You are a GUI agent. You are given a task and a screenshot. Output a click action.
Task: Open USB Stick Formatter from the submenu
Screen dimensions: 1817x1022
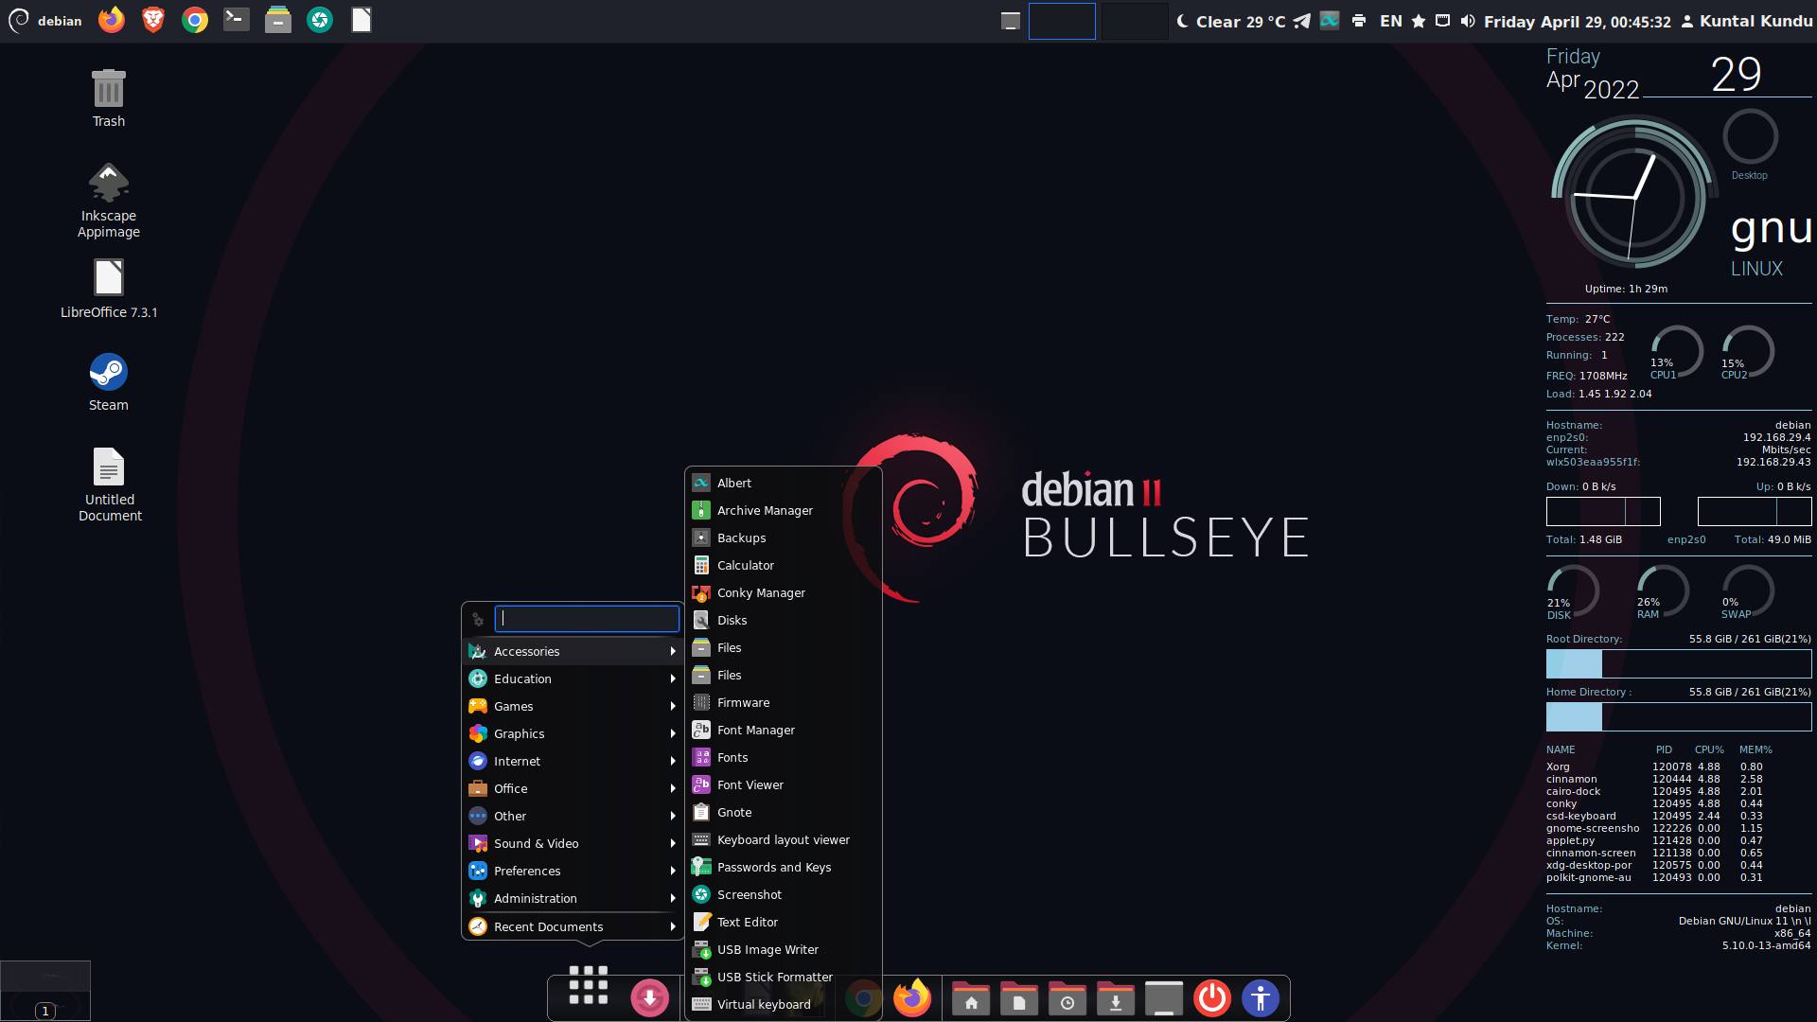pos(784,977)
